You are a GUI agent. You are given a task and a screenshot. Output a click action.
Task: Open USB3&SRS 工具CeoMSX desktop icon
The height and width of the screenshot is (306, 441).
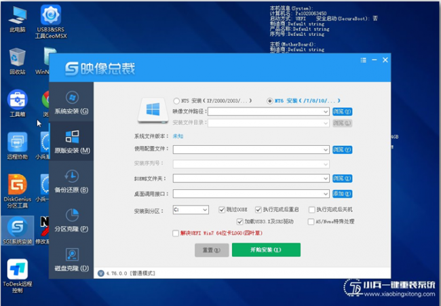click(x=51, y=22)
